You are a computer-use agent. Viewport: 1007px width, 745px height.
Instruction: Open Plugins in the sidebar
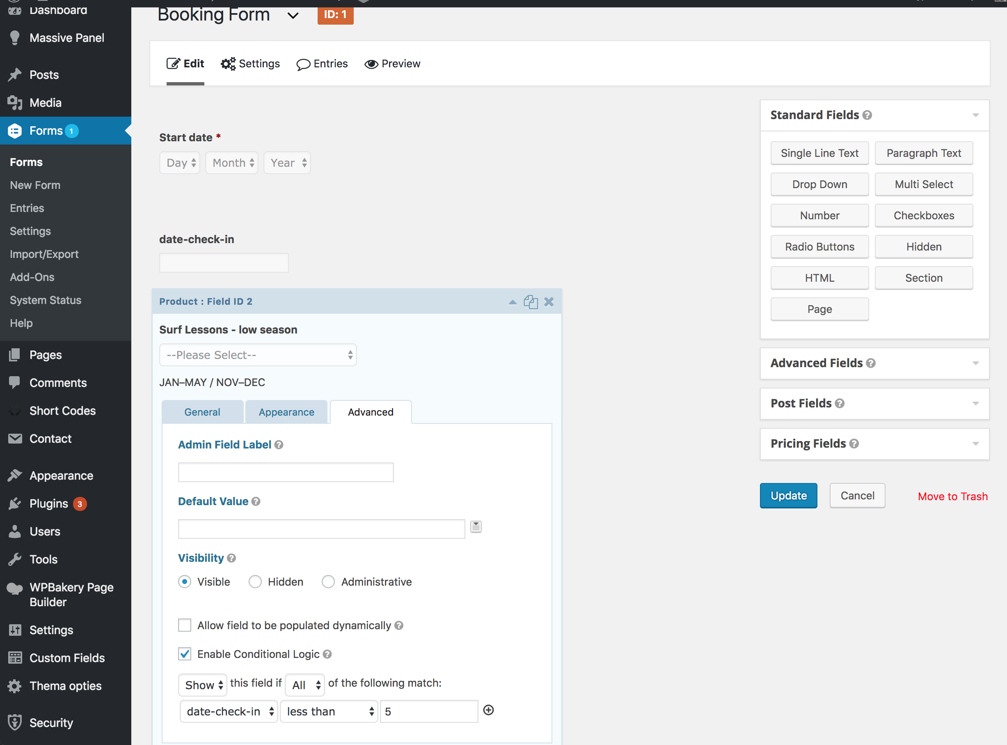click(49, 503)
